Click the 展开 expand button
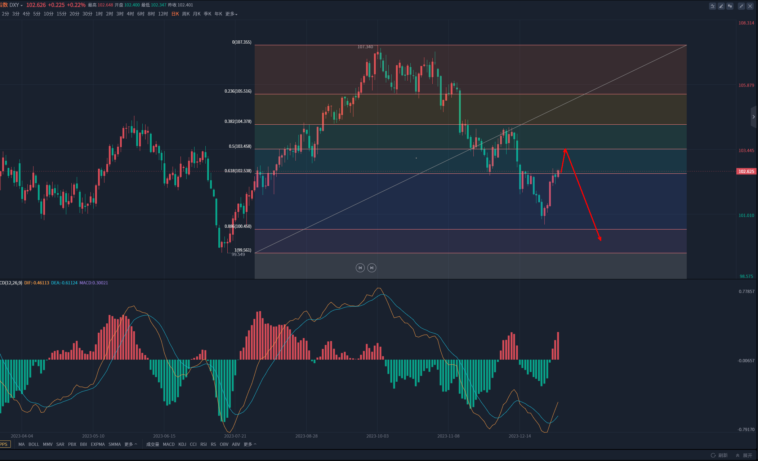 pos(744,455)
